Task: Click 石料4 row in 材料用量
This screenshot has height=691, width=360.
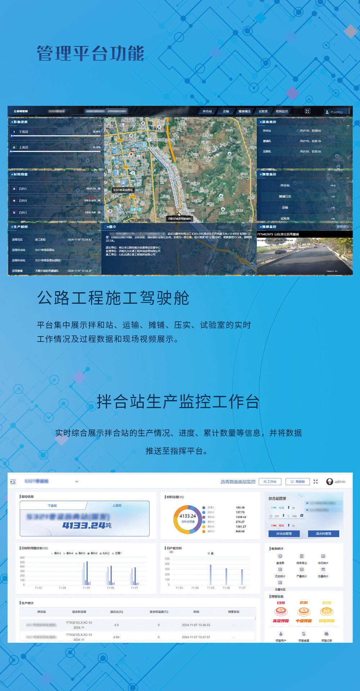Action: [56, 200]
